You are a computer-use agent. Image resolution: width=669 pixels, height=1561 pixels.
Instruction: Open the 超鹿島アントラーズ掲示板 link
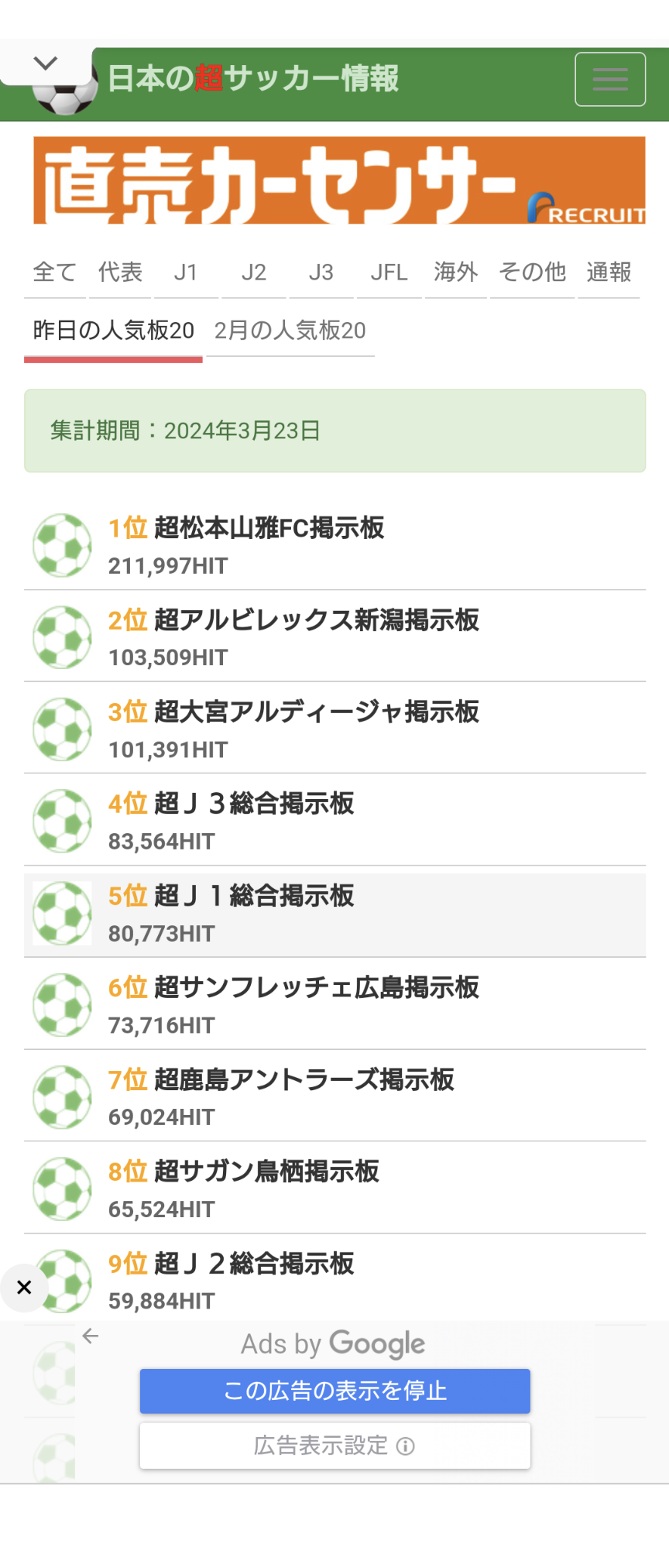[x=304, y=1079]
